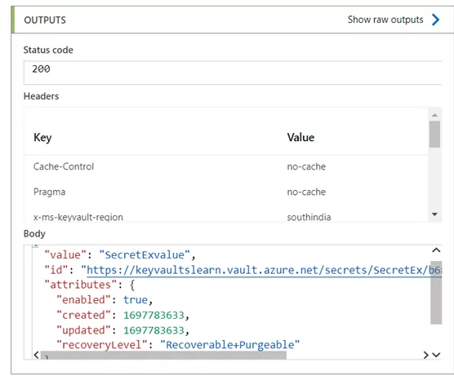Select the Status code value 200 field

coord(233,73)
